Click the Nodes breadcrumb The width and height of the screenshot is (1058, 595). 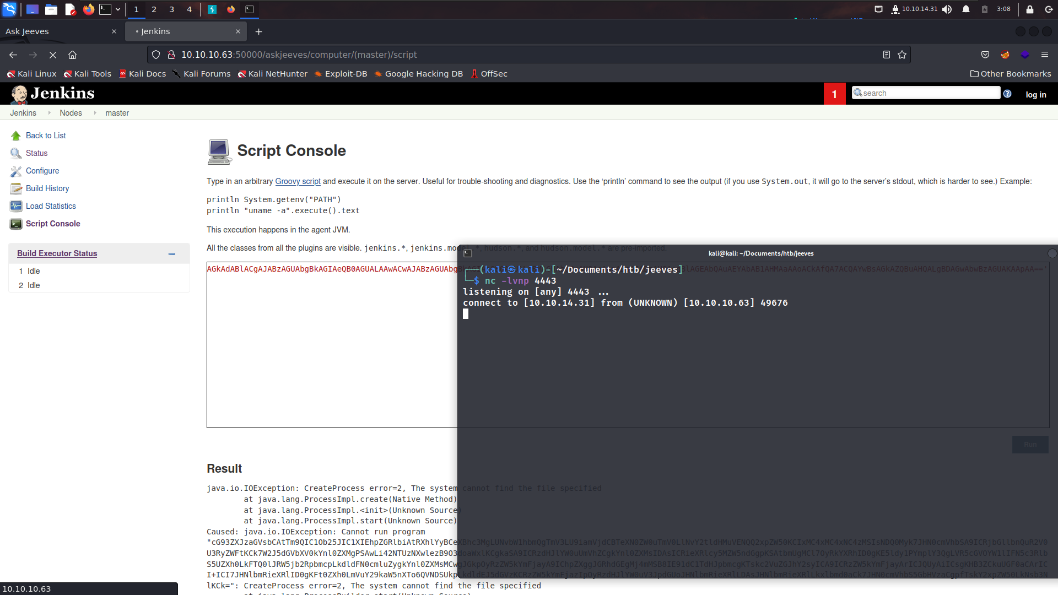point(71,113)
